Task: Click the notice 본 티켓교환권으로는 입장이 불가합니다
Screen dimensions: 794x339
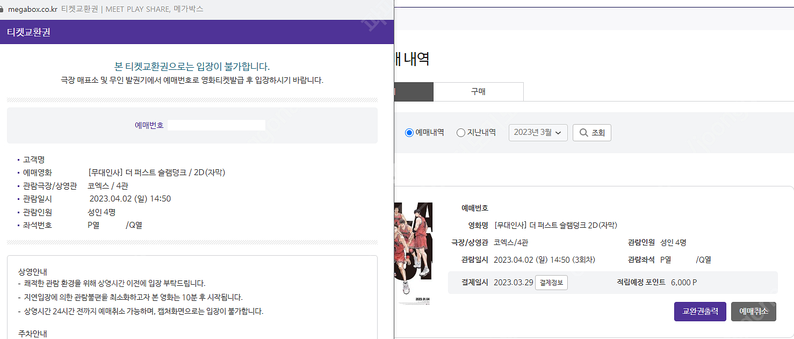Action: pos(192,67)
